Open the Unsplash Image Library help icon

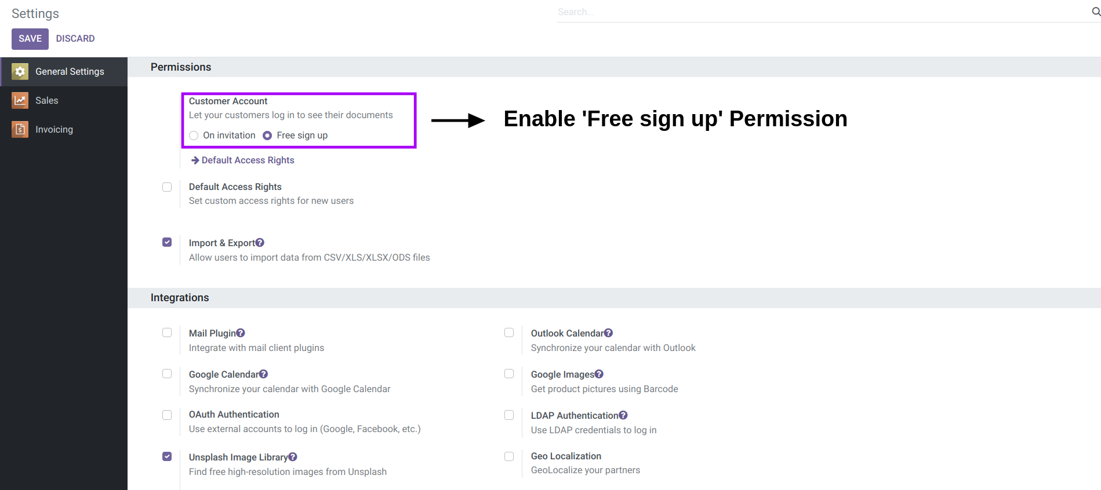[x=293, y=457]
